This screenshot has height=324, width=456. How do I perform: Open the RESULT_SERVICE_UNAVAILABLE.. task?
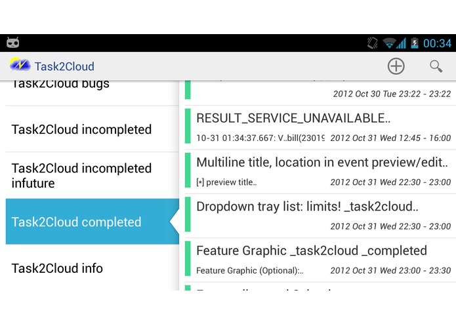point(320,127)
